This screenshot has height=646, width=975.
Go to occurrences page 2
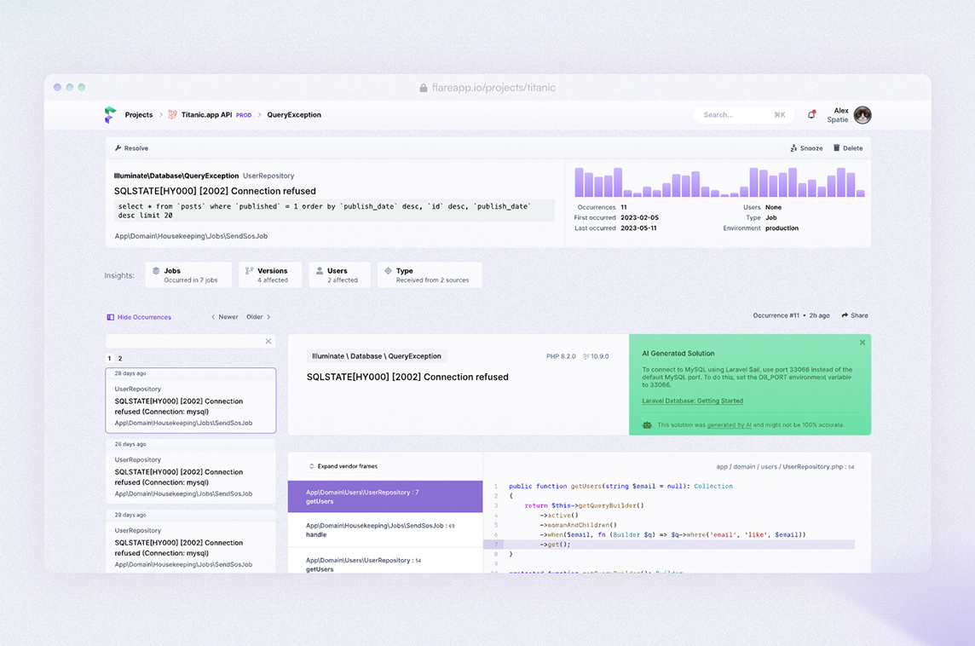click(120, 358)
